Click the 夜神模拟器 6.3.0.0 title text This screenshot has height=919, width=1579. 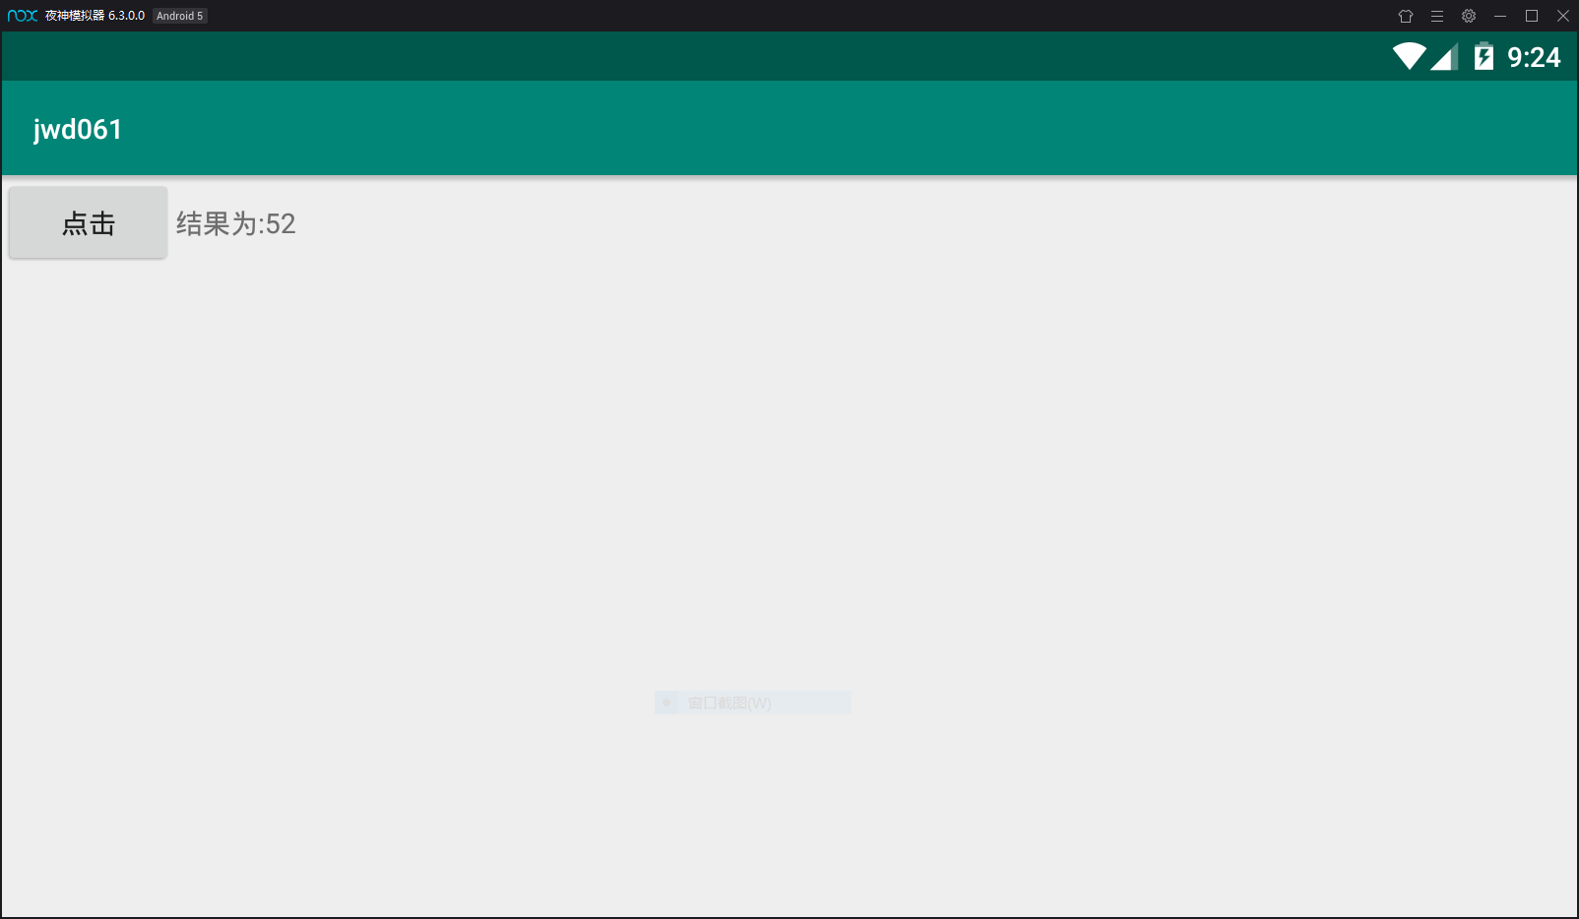[95, 16]
